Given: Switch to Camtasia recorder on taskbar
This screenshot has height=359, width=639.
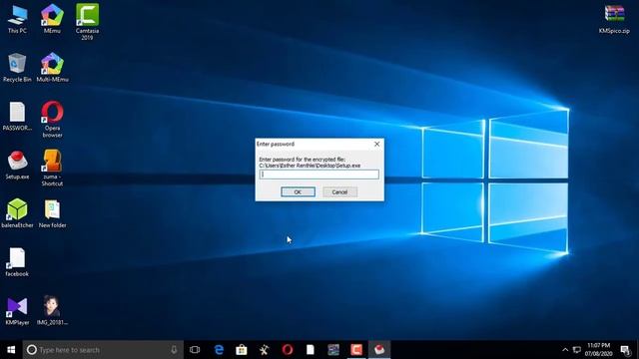Looking at the screenshot, I should pyautogui.click(x=356, y=350).
